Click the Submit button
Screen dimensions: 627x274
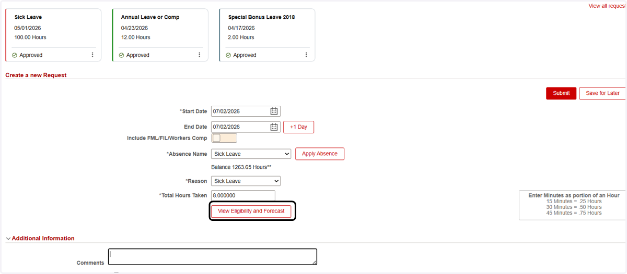[561, 93]
